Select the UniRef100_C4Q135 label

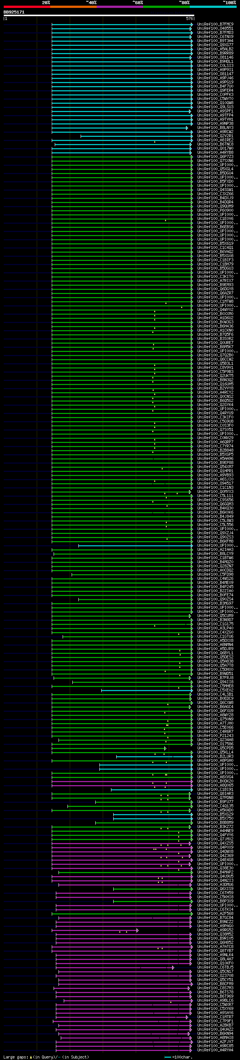point(215,807)
